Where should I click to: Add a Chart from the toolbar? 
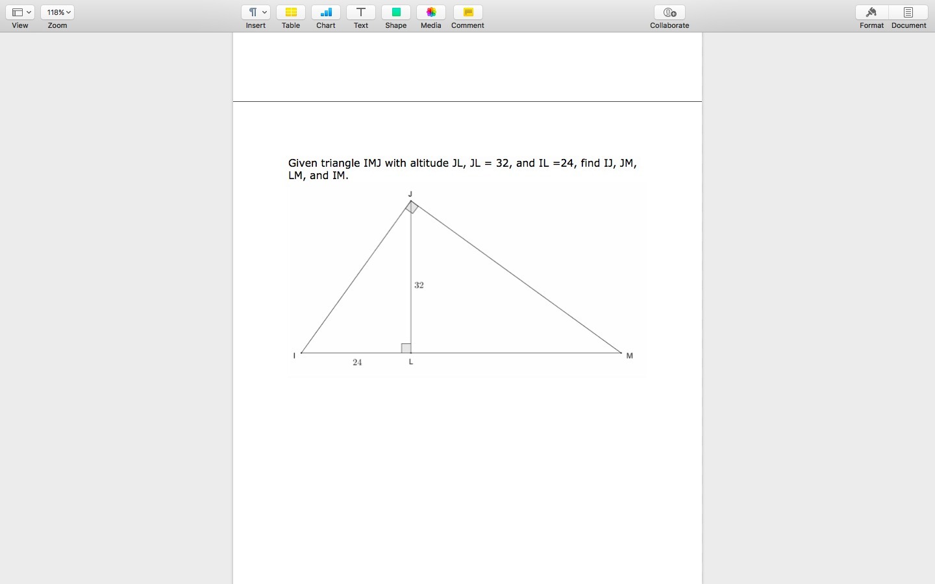coord(326,12)
